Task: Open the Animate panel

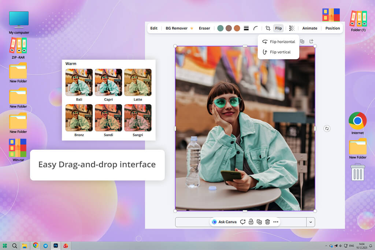Action: [310, 28]
